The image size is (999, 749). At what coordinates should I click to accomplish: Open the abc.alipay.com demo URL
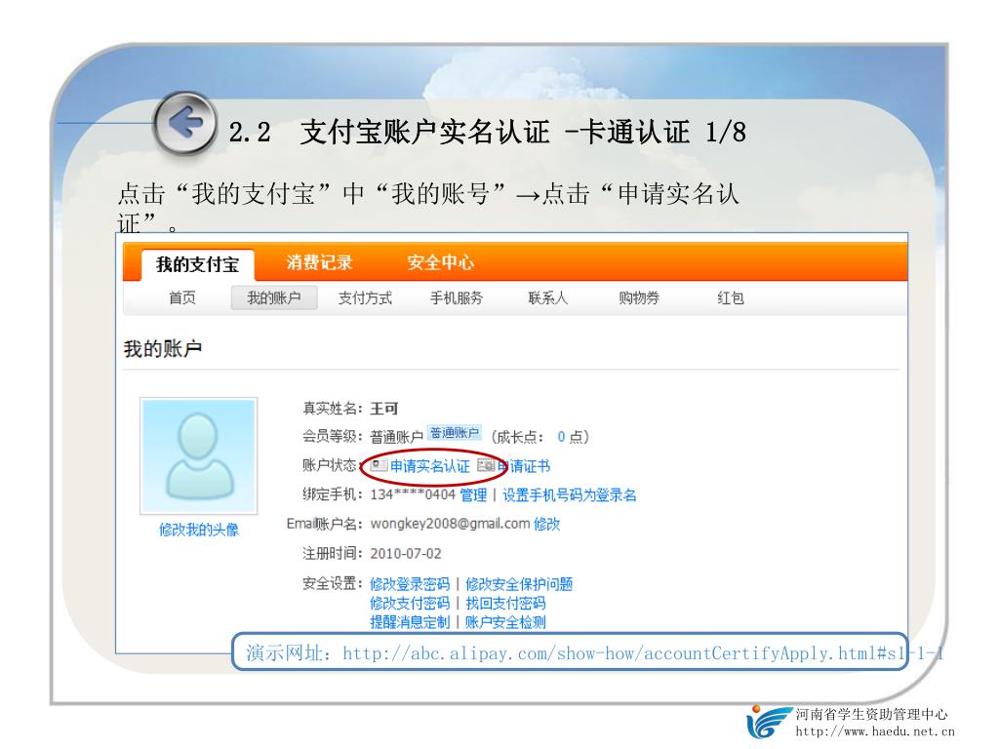[x=643, y=652]
